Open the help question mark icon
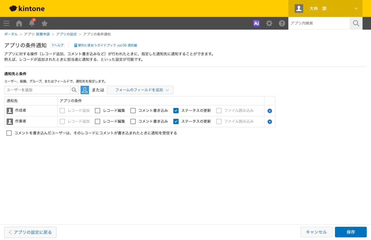Screen dimensions: 371x240 coord(282,23)
